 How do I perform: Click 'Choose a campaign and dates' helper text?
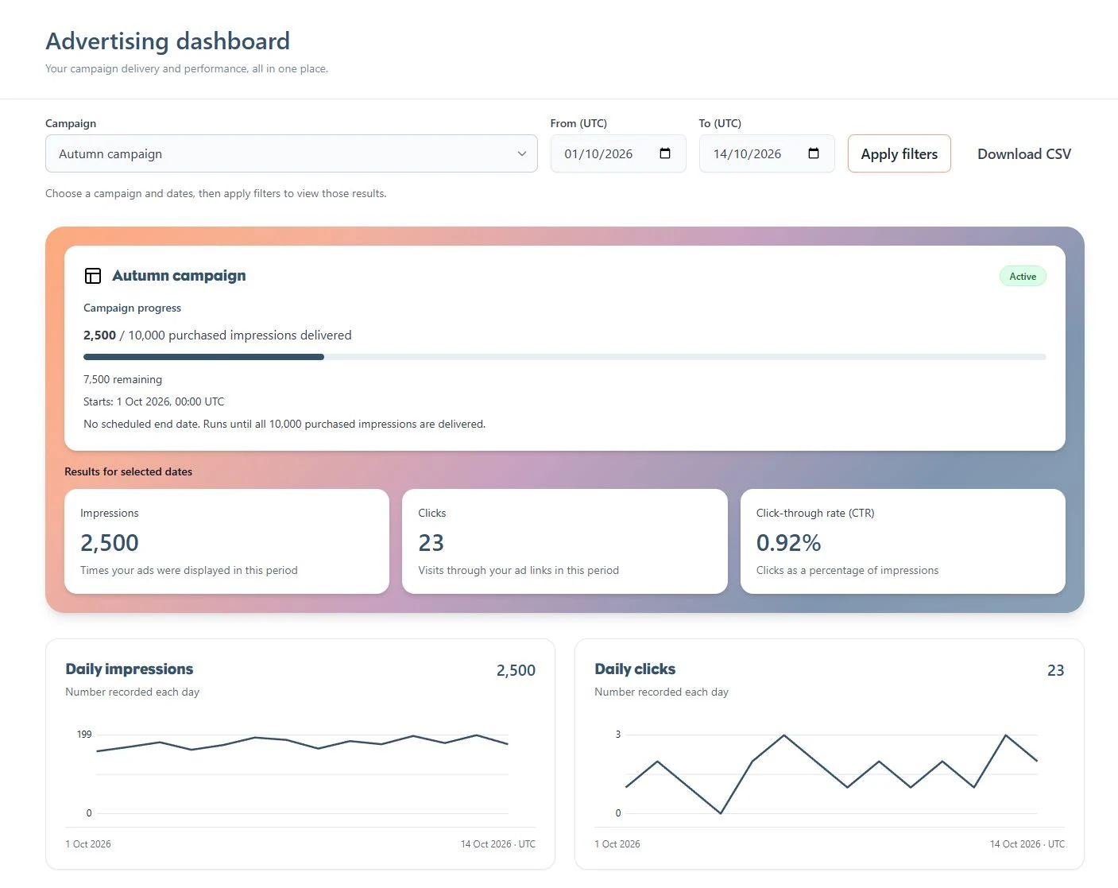coord(216,193)
